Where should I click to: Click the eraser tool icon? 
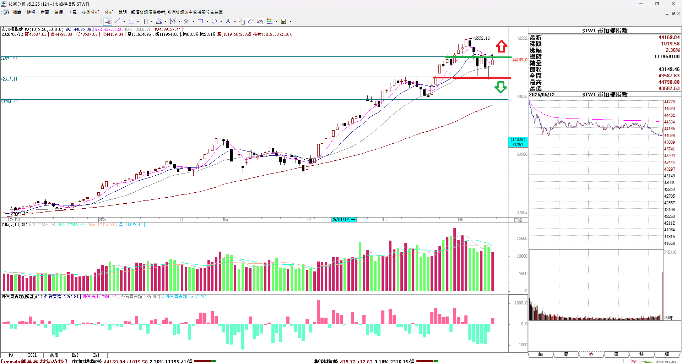pyautogui.click(x=251, y=21)
